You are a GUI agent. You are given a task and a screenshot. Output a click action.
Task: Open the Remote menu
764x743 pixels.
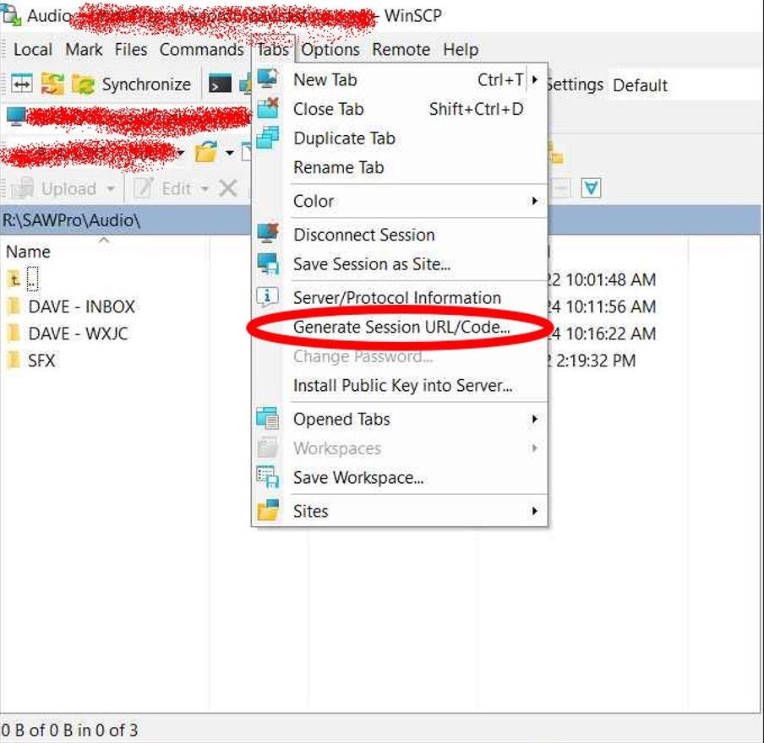pyautogui.click(x=401, y=50)
